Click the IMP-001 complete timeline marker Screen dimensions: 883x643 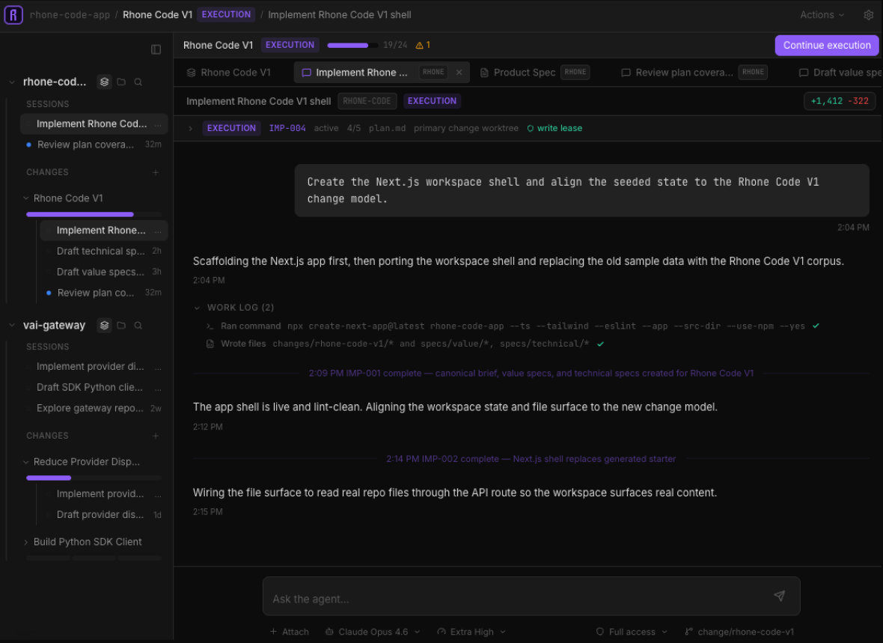click(x=531, y=374)
